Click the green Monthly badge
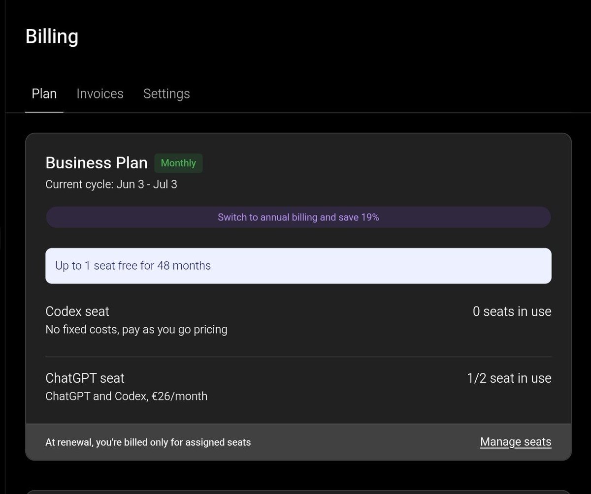The width and height of the screenshot is (591, 494). pyautogui.click(x=178, y=163)
